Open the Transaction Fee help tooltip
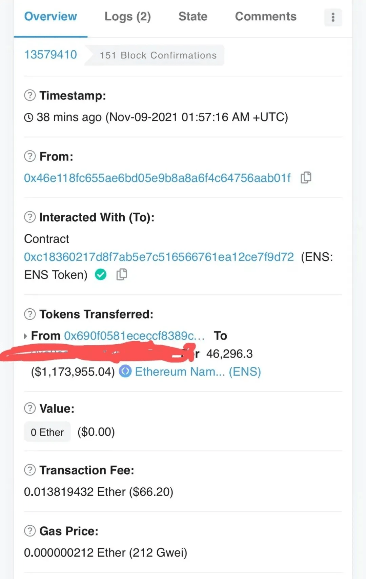Screen dimensions: 366x579 pyautogui.click(x=29, y=470)
